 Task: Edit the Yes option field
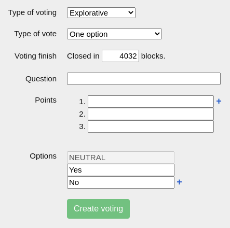(x=120, y=170)
